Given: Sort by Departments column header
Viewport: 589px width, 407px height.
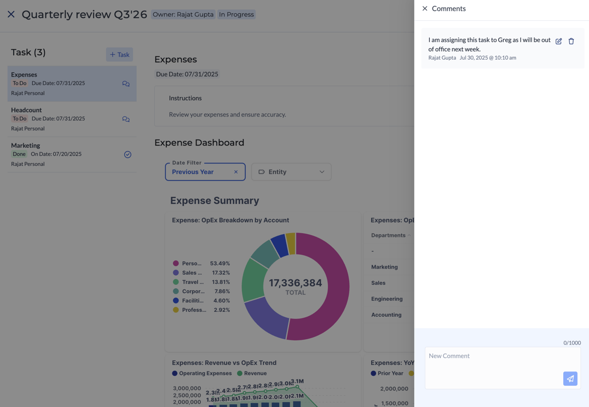Looking at the screenshot, I should pyautogui.click(x=388, y=235).
